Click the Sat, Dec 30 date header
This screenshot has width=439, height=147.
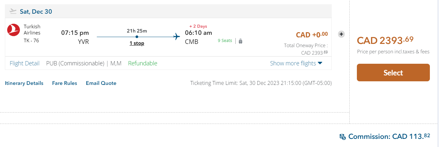pyautogui.click(x=36, y=12)
